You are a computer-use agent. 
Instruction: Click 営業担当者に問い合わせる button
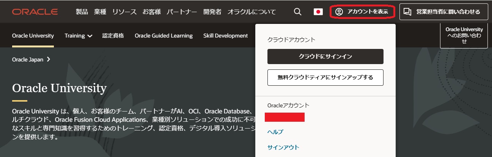coord(443,12)
